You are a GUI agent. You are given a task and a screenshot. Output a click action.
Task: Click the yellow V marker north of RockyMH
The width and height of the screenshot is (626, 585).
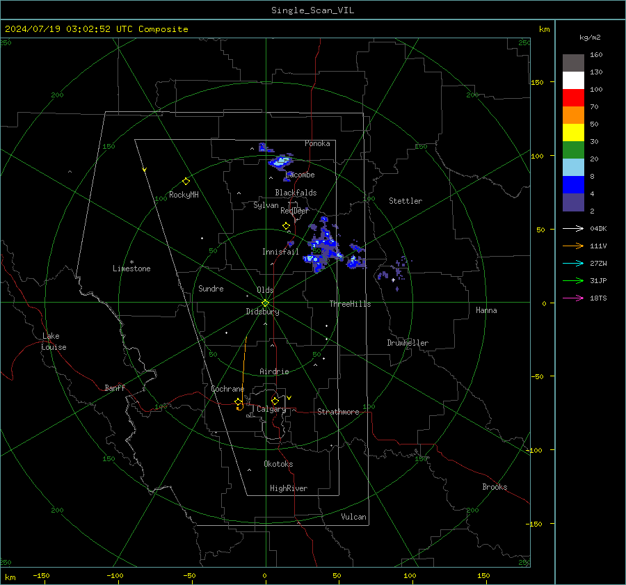click(144, 170)
